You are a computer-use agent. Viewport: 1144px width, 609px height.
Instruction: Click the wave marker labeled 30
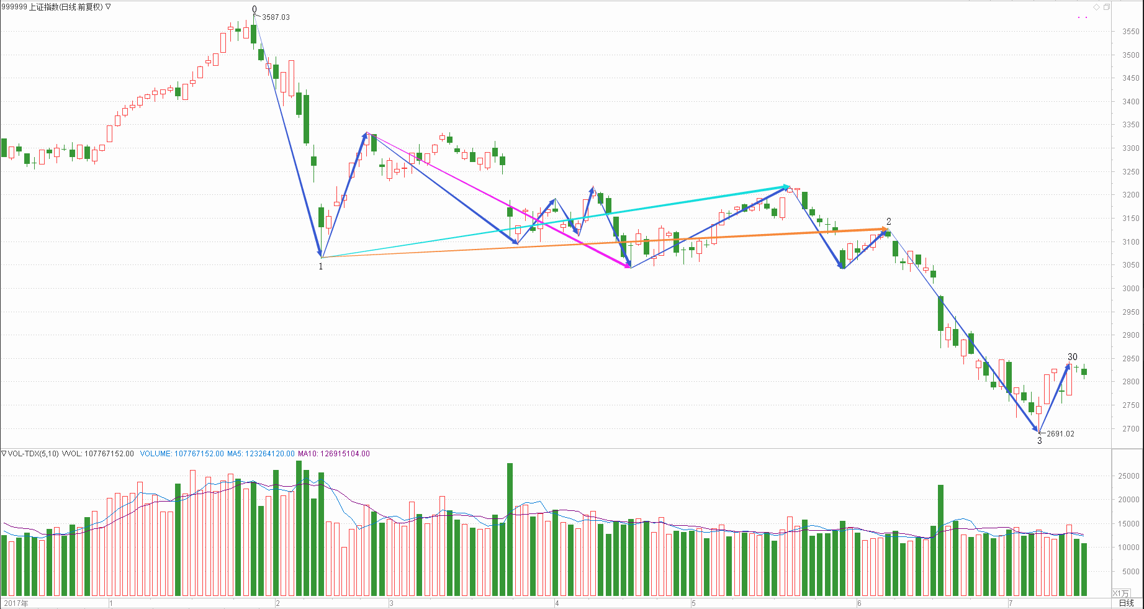tap(1072, 357)
